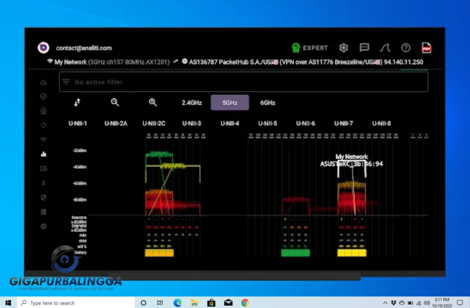Open File Explorer from the taskbar
This screenshot has height=308, width=470.
tap(194, 303)
